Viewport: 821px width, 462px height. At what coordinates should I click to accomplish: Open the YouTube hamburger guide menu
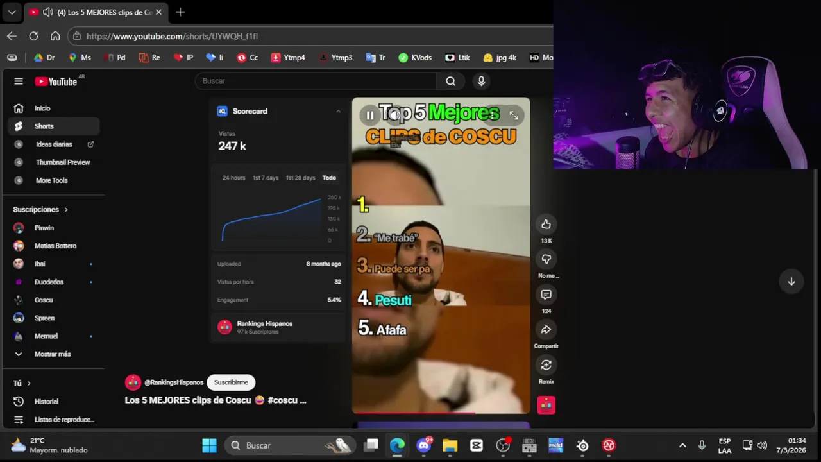19,81
